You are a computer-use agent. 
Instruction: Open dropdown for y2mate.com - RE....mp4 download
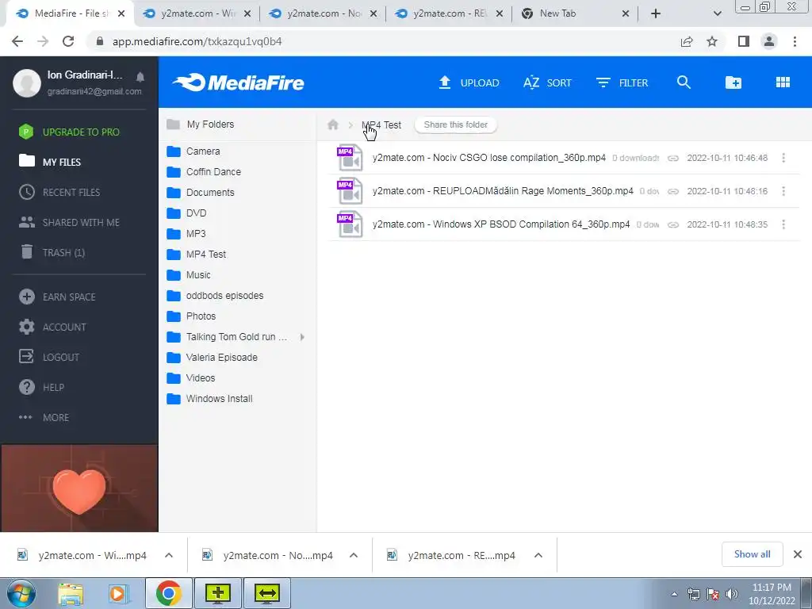pos(538,555)
